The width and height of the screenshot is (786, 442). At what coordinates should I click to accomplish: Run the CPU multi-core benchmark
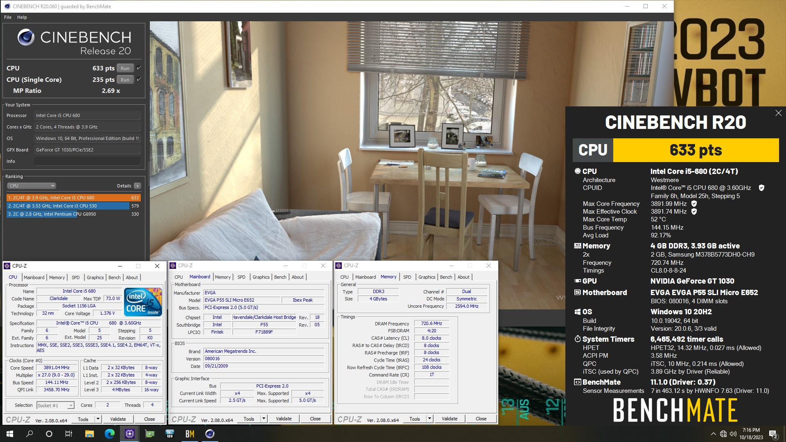coord(125,68)
